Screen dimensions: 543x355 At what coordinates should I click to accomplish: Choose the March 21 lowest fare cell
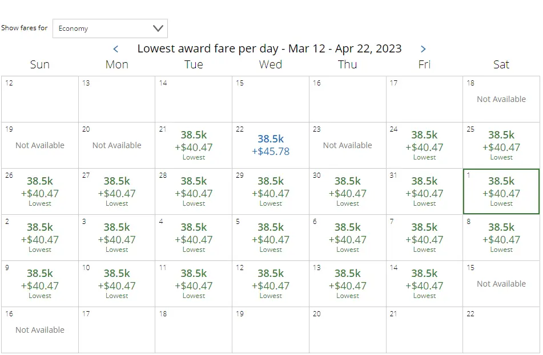[x=194, y=145]
